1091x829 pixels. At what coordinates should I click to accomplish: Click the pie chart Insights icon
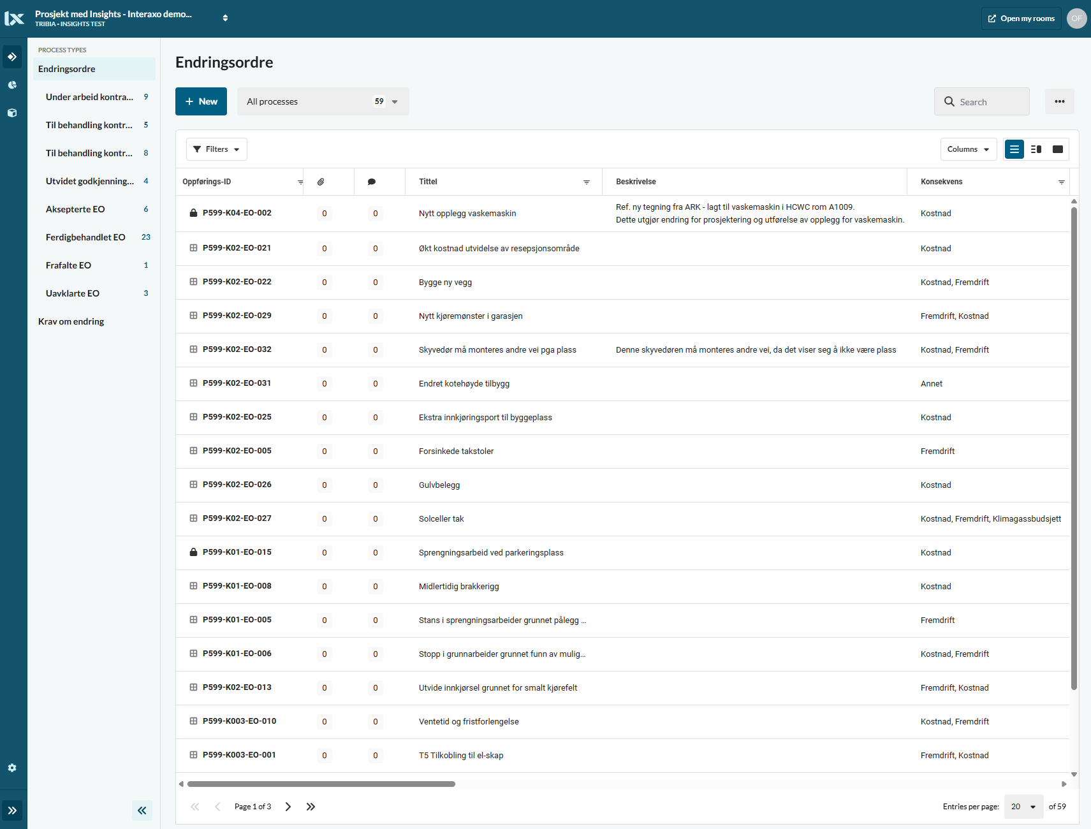(x=12, y=85)
